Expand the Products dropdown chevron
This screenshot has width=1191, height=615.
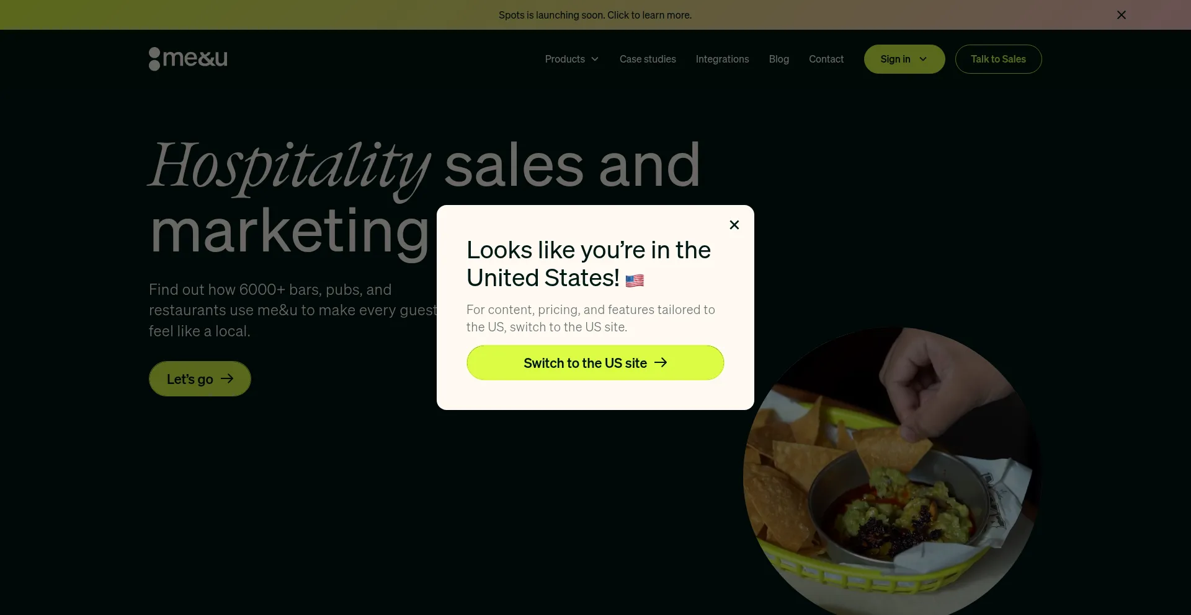click(x=595, y=59)
